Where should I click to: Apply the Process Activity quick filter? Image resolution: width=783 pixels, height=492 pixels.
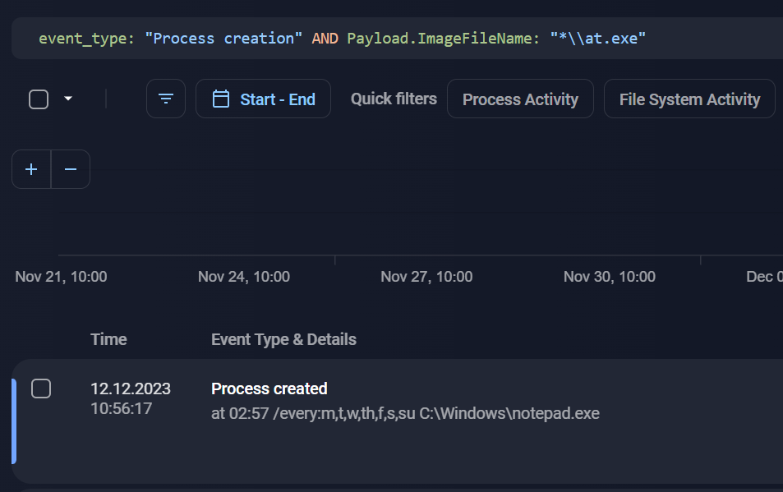pyautogui.click(x=520, y=99)
